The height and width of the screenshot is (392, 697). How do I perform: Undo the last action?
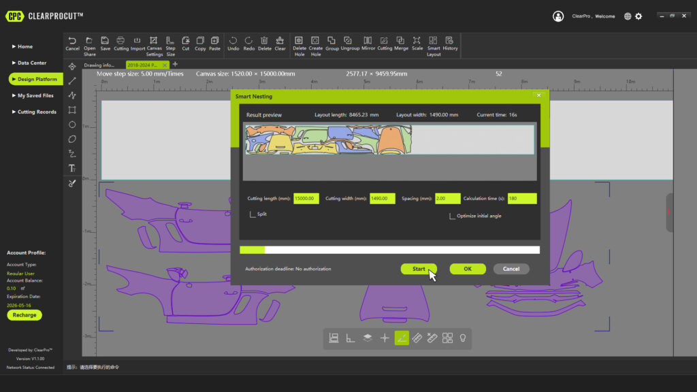[233, 44]
